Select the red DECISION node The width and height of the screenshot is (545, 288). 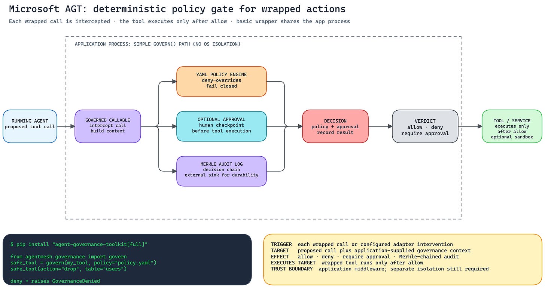pyautogui.click(x=335, y=126)
